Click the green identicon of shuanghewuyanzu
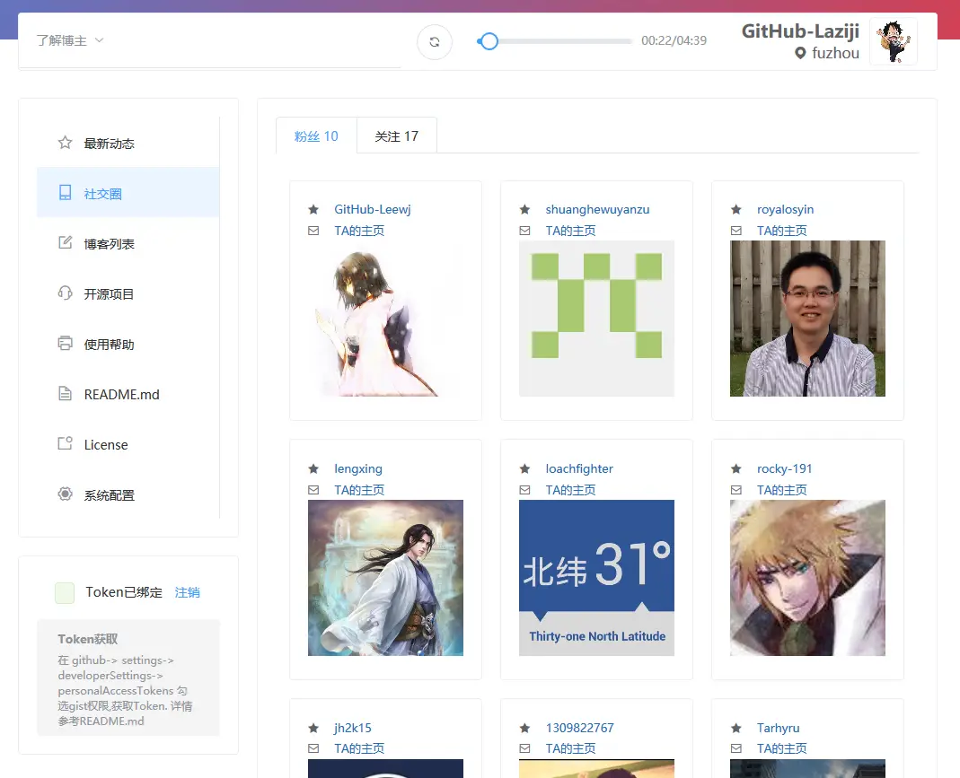The width and height of the screenshot is (960, 778). 596,319
